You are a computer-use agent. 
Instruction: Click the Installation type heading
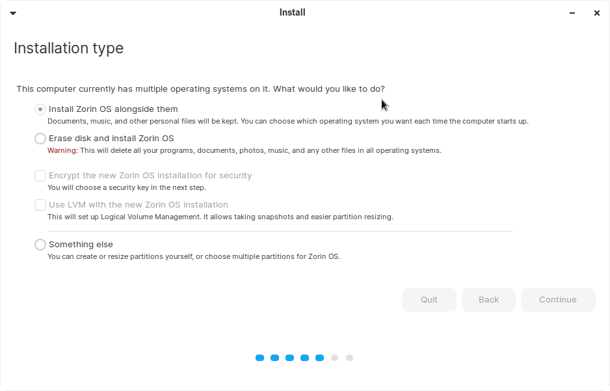(68, 48)
